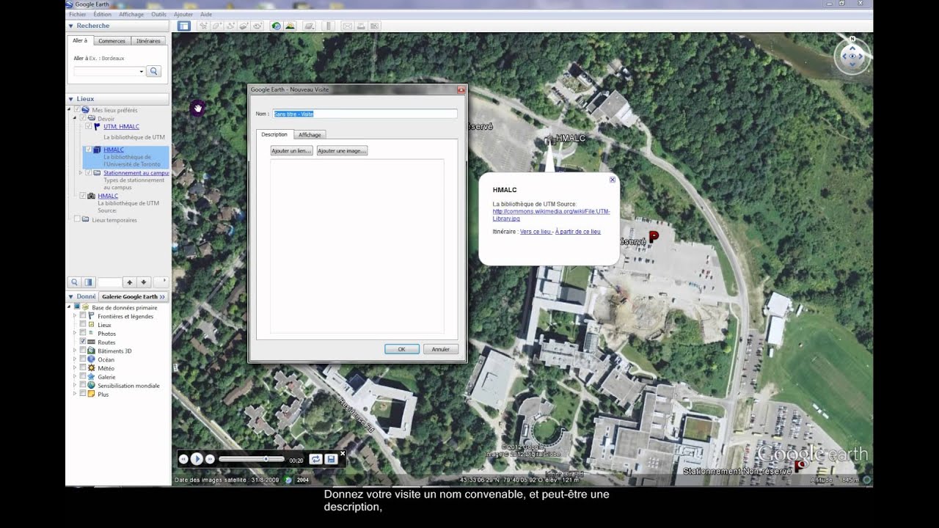Click the Add Placemark toolbar icon
The image size is (939, 528).
203,26
